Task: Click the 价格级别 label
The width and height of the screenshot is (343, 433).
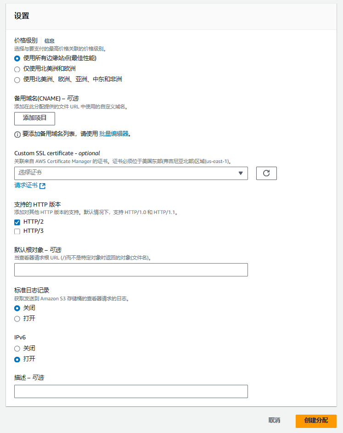Action: (x=26, y=40)
